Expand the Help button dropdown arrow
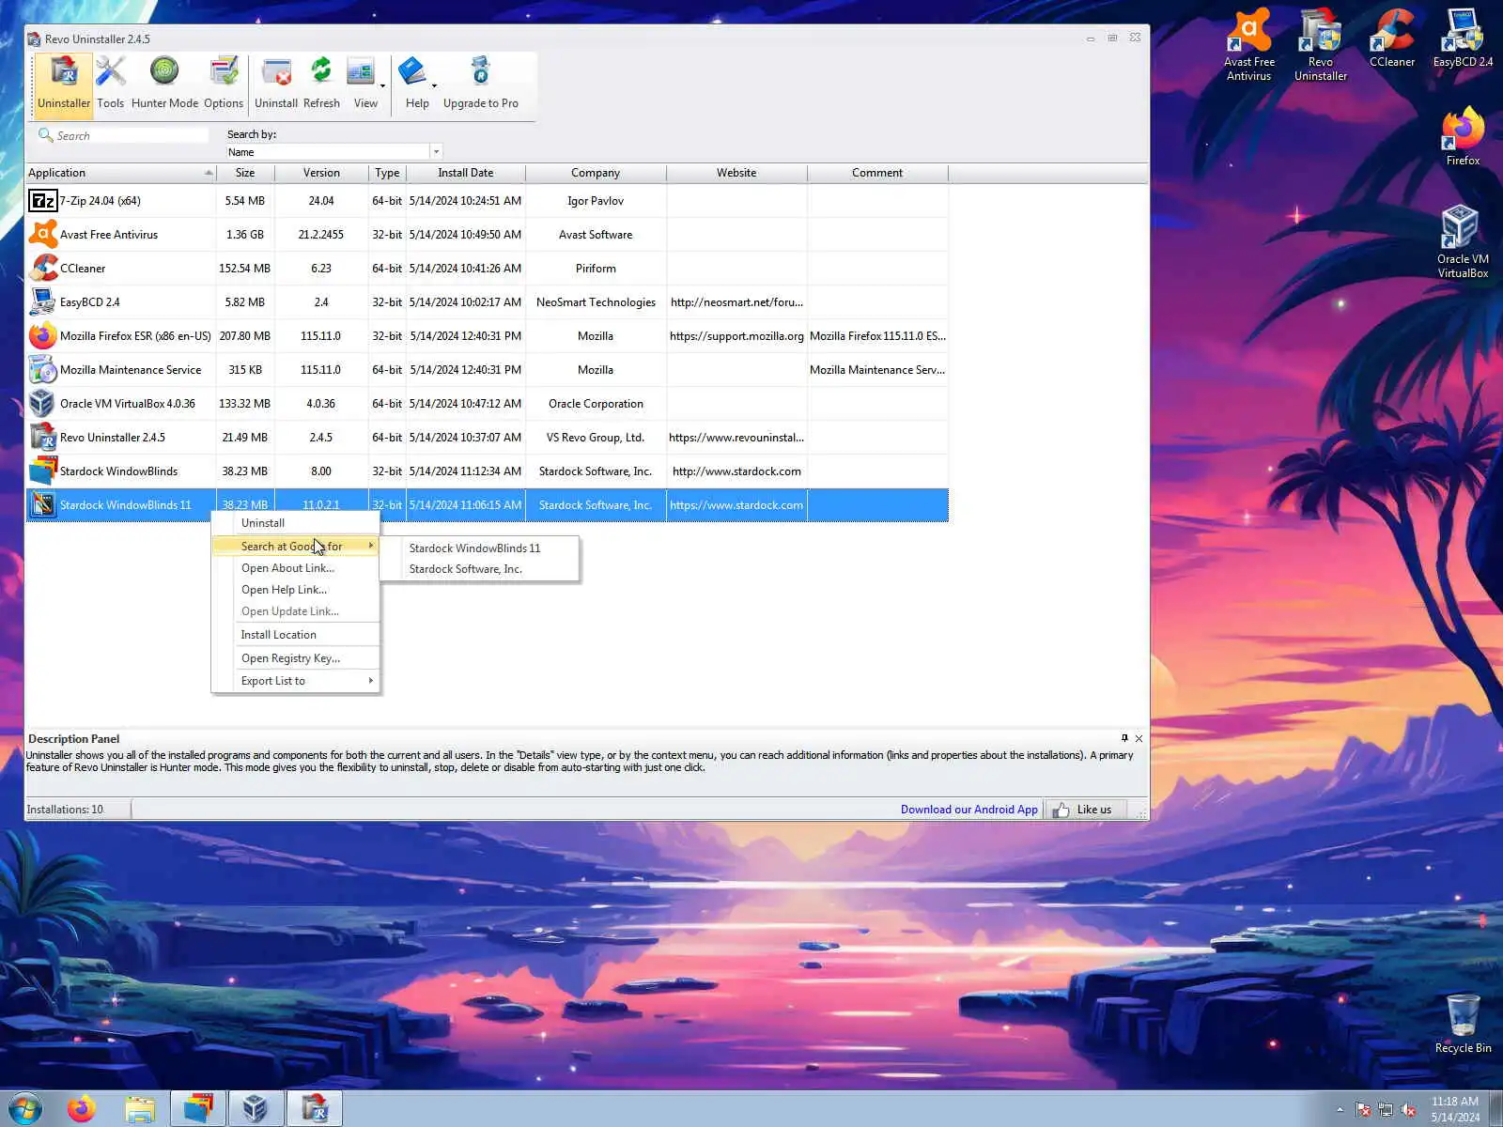The width and height of the screenshot is (1503, 1127). 434,86
